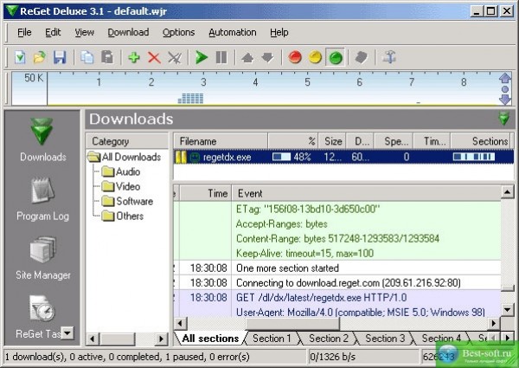The height and width of the screenshot is (368, 519).
Task: Sort by the Size column header
Action: [x=332, y=141]
